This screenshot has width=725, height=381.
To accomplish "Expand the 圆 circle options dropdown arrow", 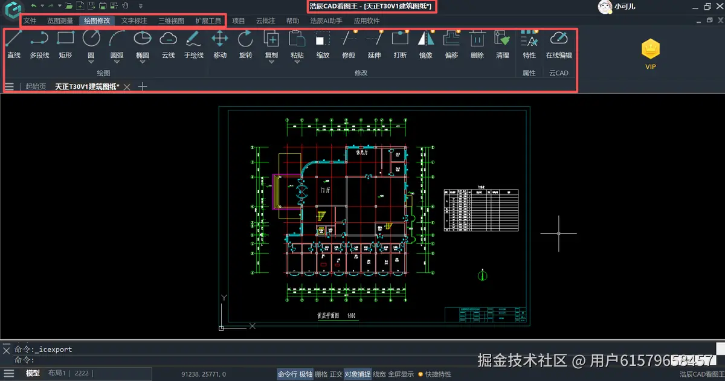I will (91, 62).
